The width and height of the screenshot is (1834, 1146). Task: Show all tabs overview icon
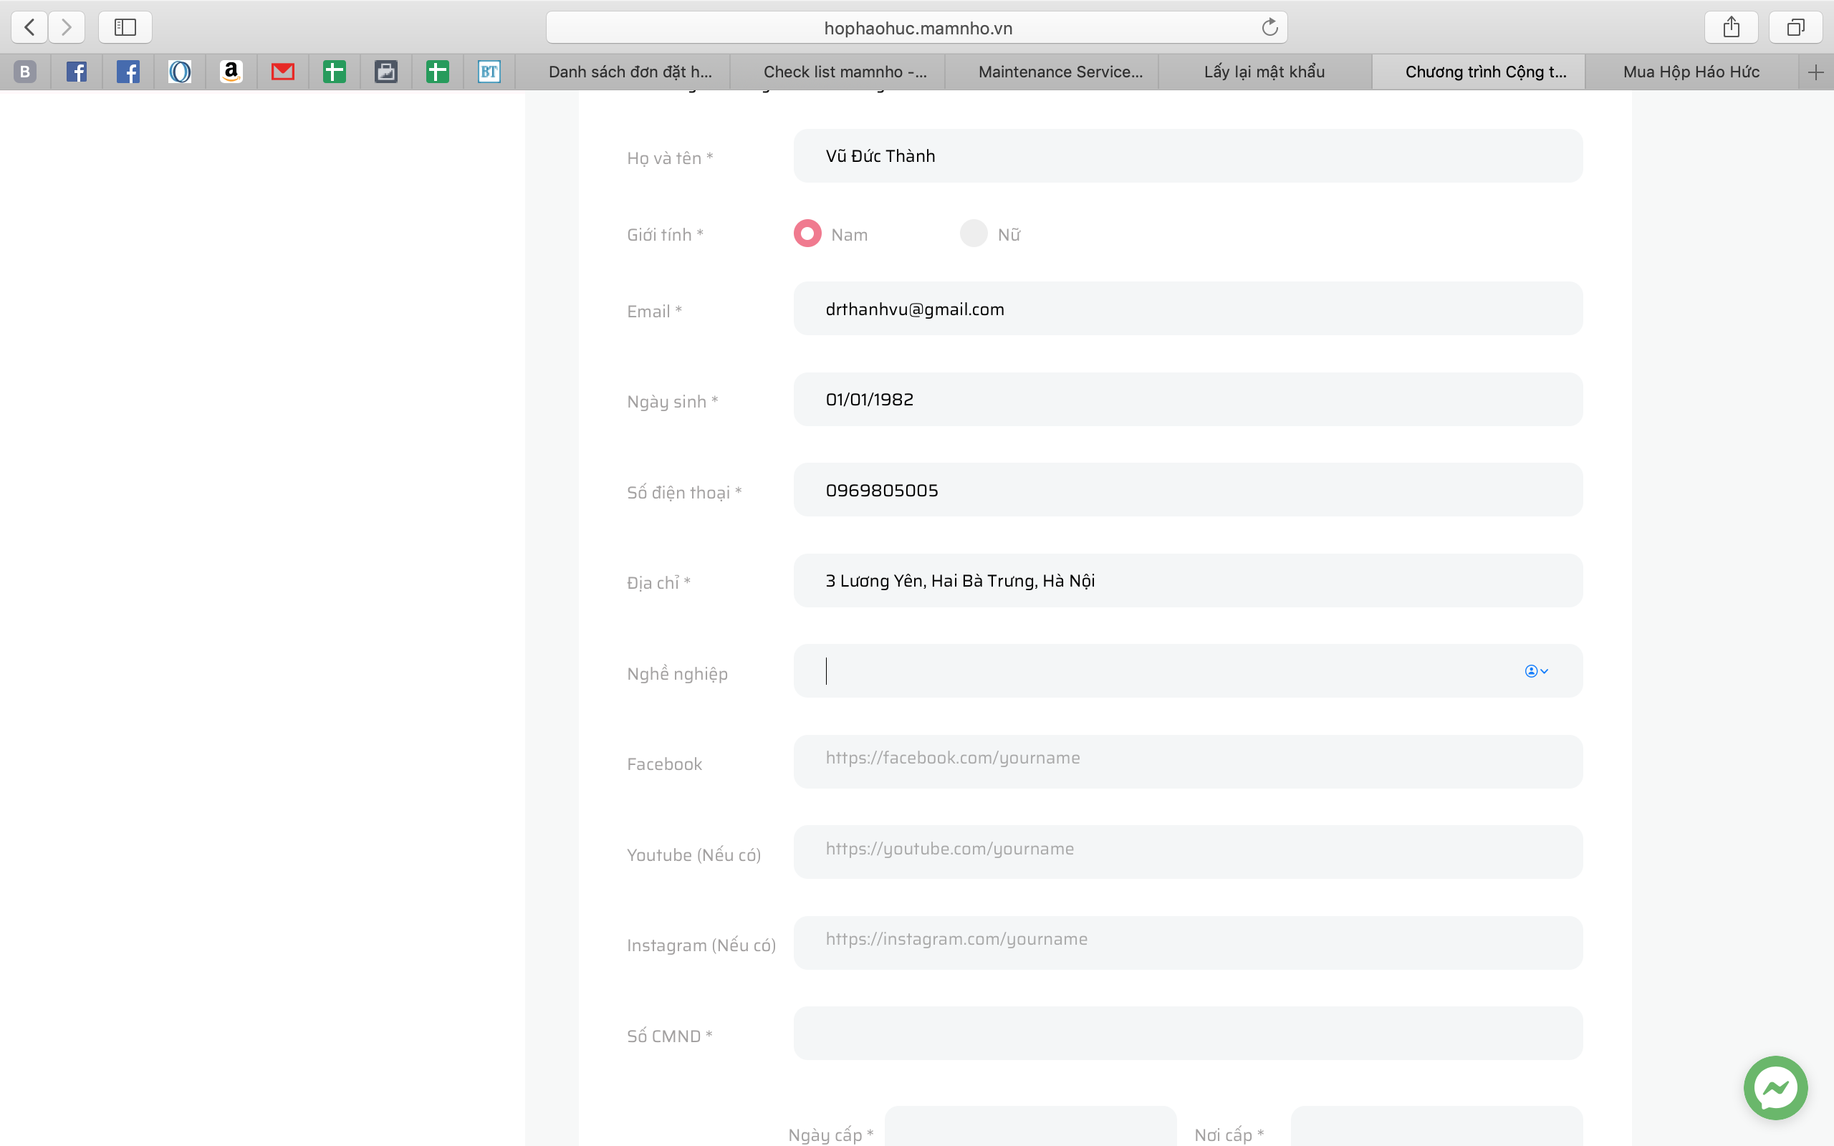click(1795, 27)
